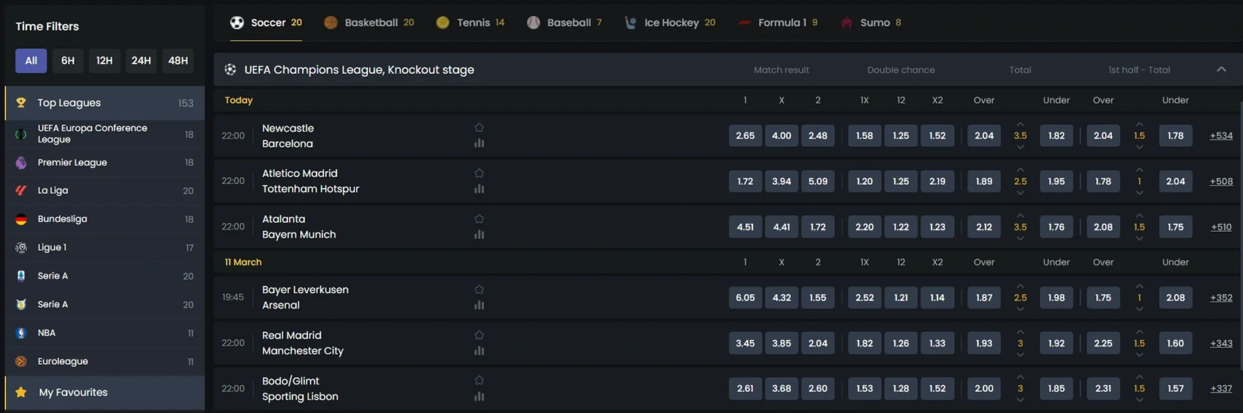Open +343 markets for Real Madrid match
Image resolution: width=1243 pixels, height=413 pixels.
(x=1221, y=343)
